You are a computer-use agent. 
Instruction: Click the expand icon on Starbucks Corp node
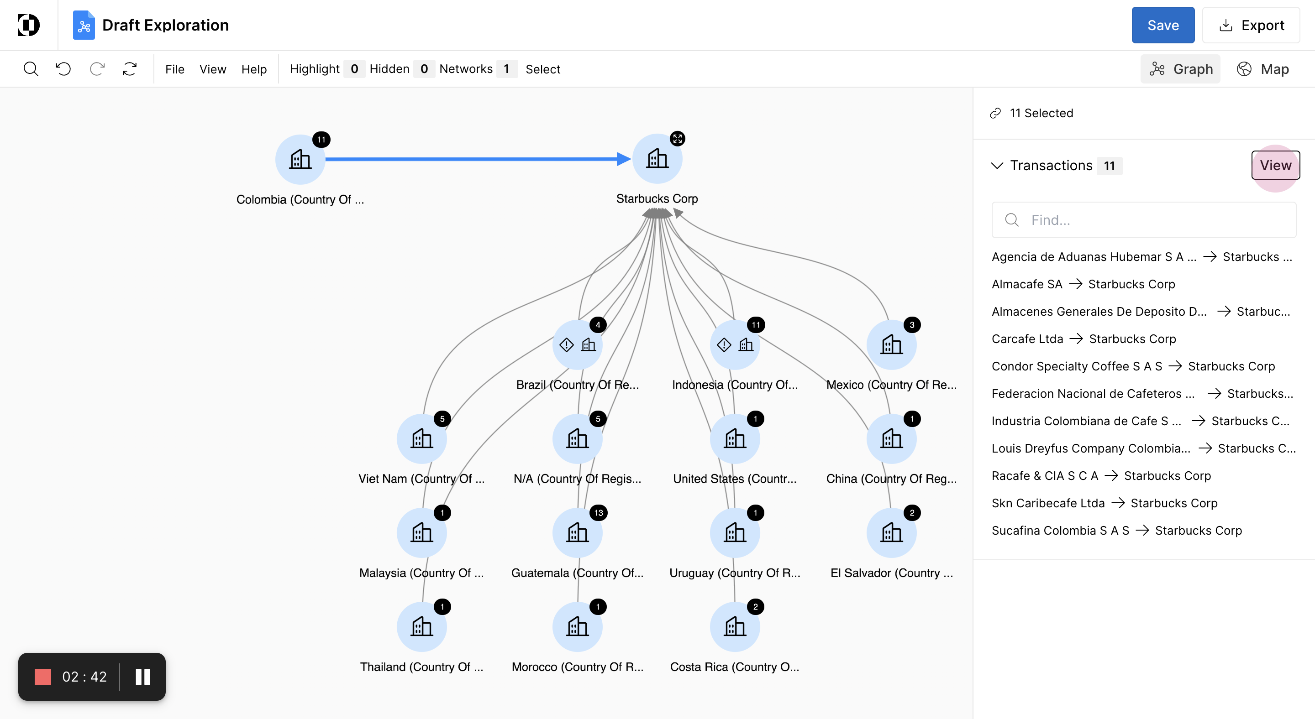(678, 139)
